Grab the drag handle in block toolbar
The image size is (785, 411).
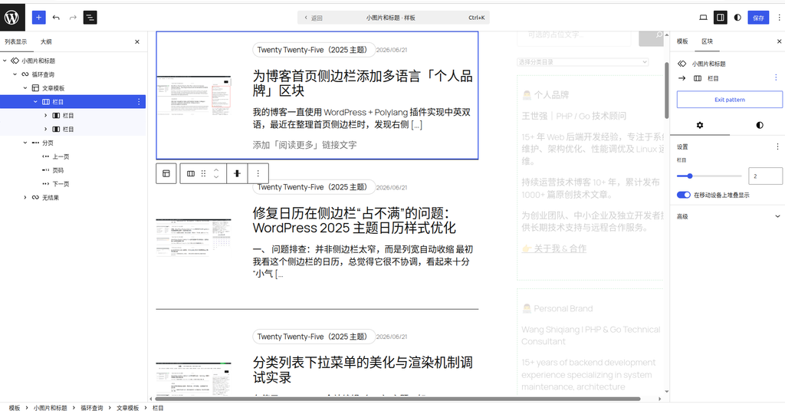pos(203,173)
